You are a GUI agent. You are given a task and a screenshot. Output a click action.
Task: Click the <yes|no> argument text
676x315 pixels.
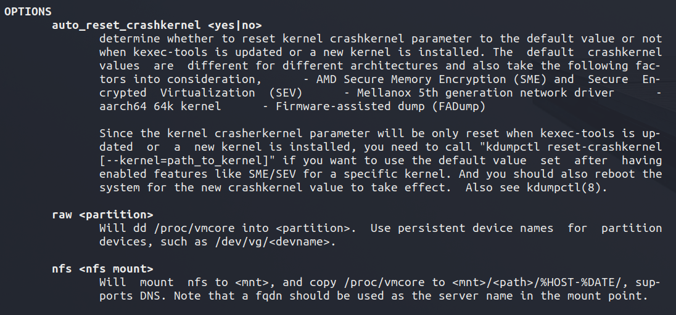pyautogui.click(x=235, y=25)
